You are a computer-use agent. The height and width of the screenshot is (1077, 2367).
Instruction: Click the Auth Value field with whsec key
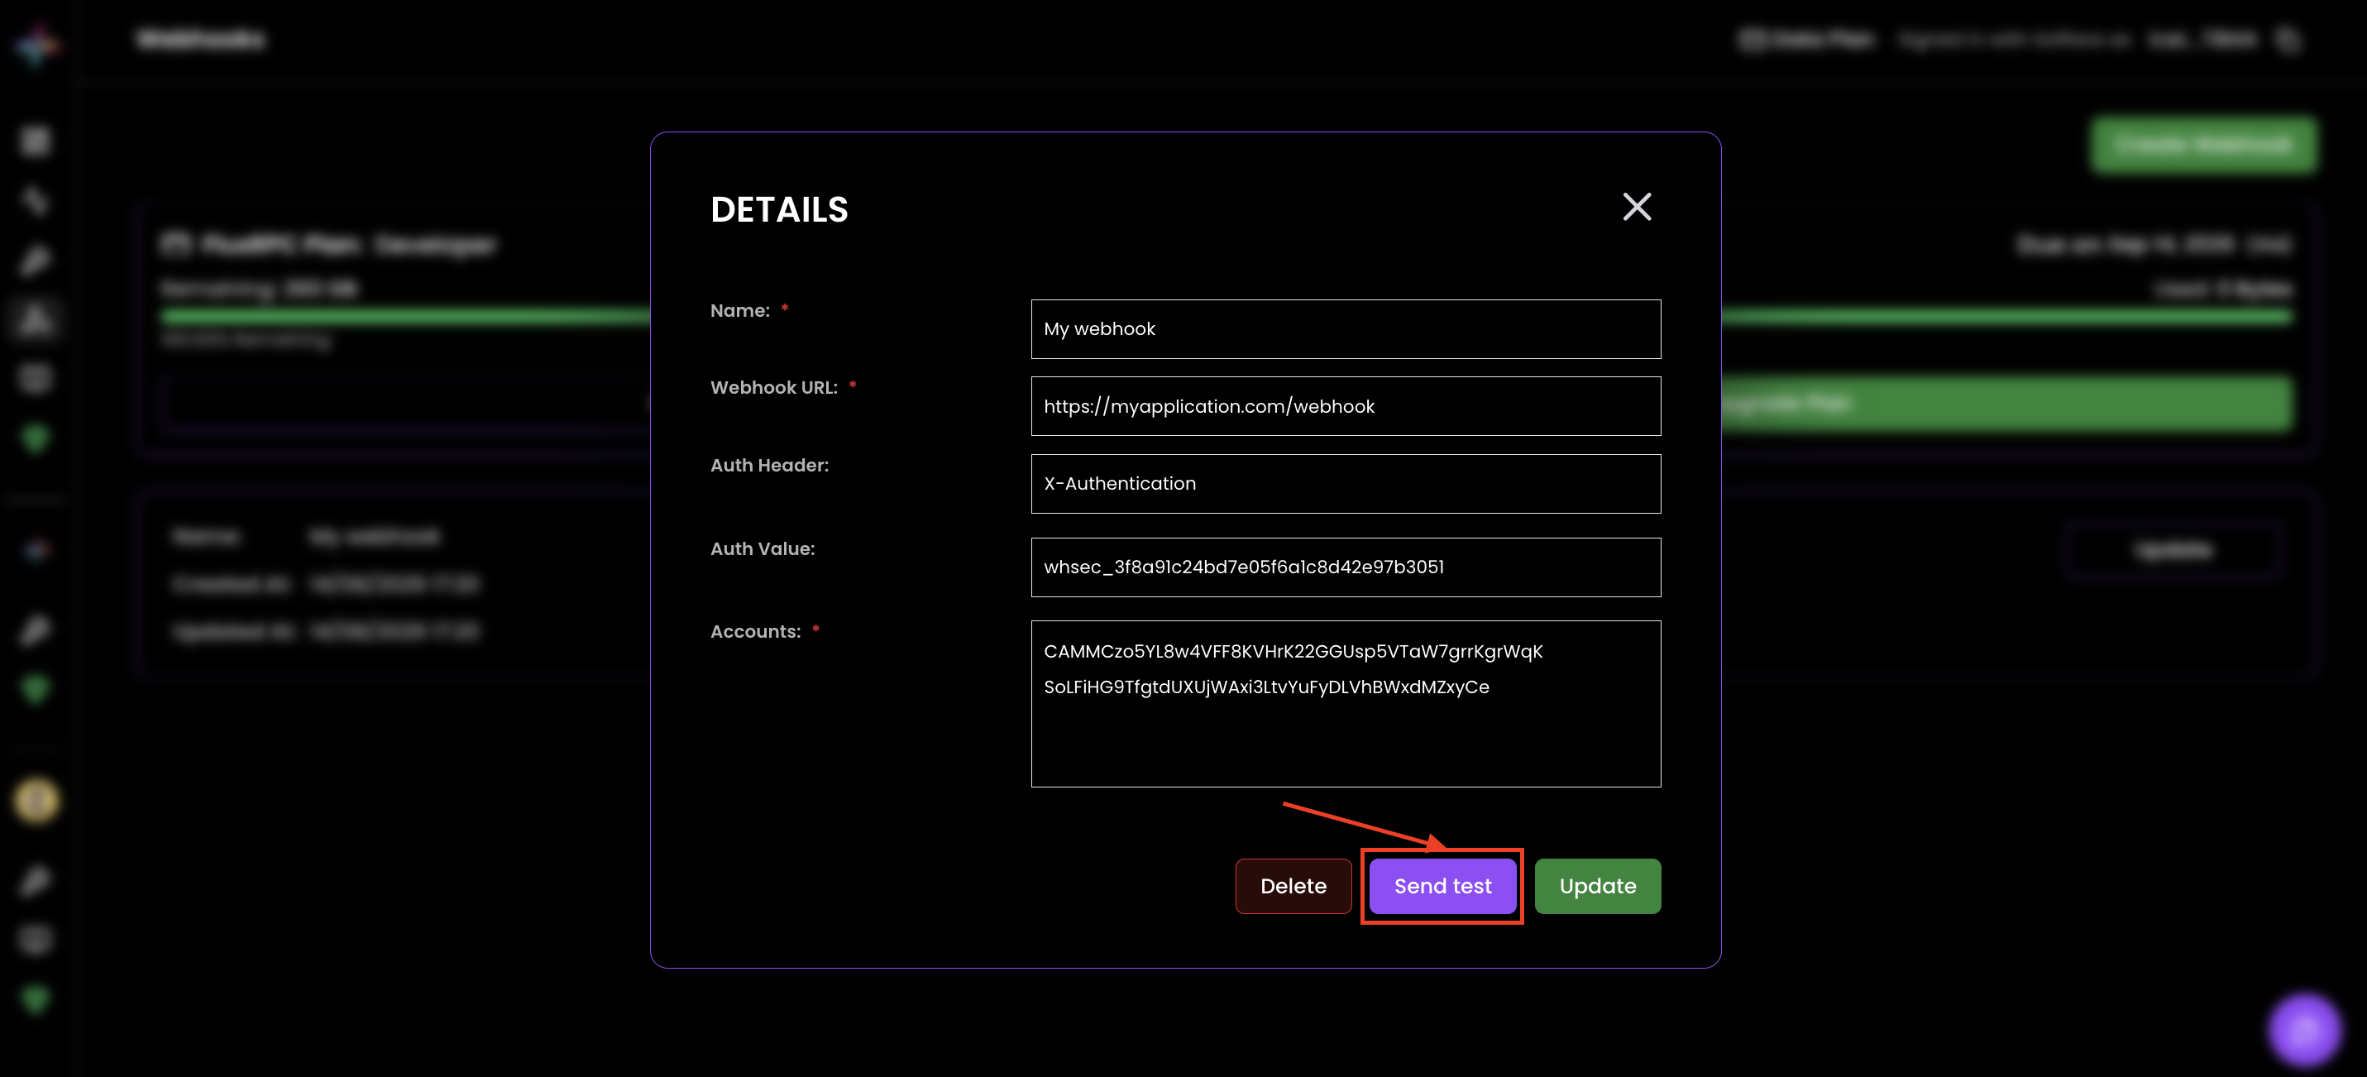point(1346,567)
